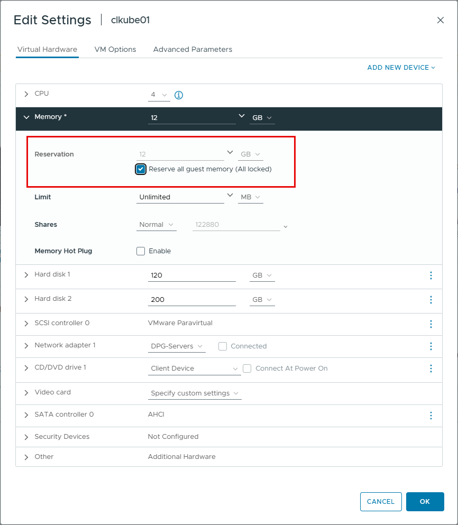Viewport: 458px width, 525px height.
Task: Switch to the VM Options tab
Action: (115, 49)
